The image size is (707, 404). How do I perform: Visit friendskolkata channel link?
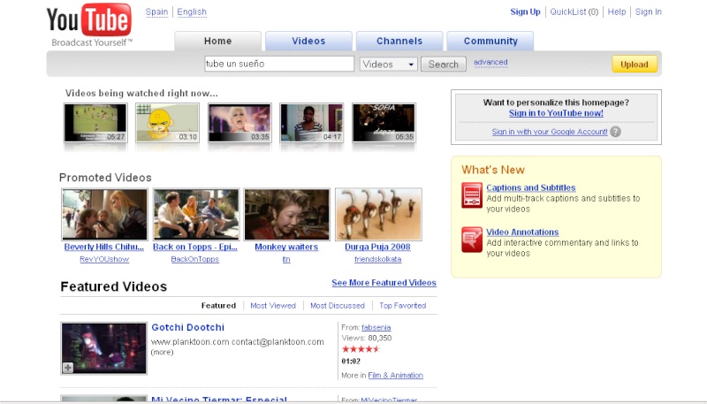coord(378,259)
